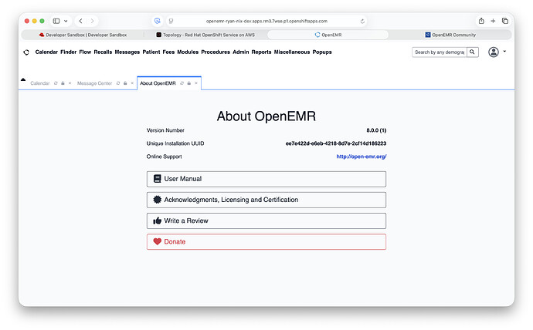533x330 pixels.
Task: Click the version number 8.0.0 (1)
Action: tap(376, 130)
